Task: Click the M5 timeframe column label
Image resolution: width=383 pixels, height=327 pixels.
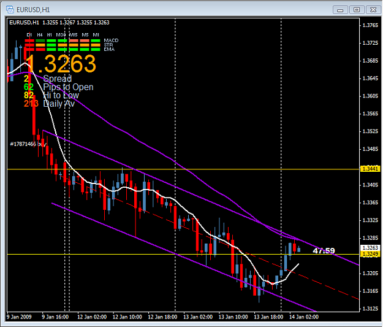Action: tap(85, 35)
